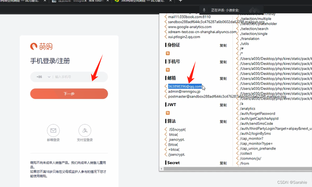Click the scrollbar left arrow in the panel
312x187 pixels.
[x=161, y=169]
